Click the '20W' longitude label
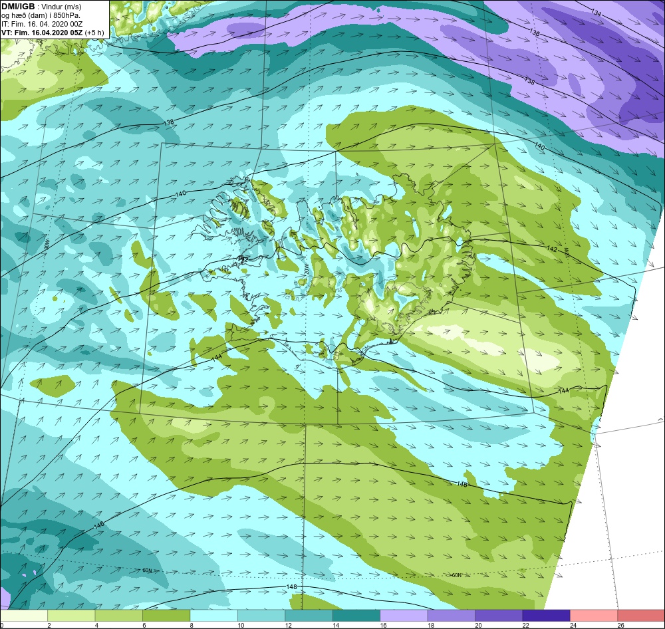The width and height of the screenshot is (665, 629). pyautogui.click(x=307, y=270)
